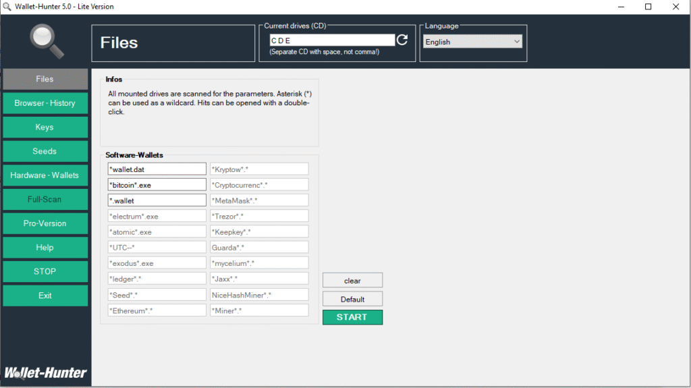Click the *Jaxx*.* field
691x388 pixels.
coord(259,279)
